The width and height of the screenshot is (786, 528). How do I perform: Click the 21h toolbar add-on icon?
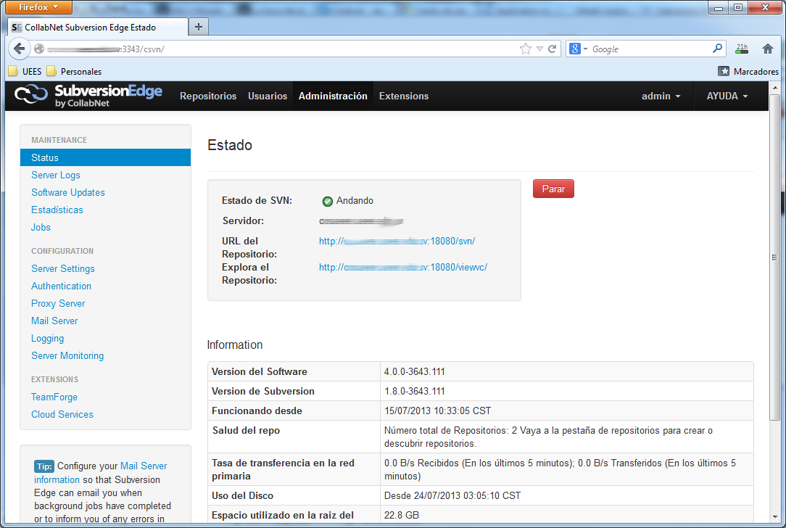[742, 49]
